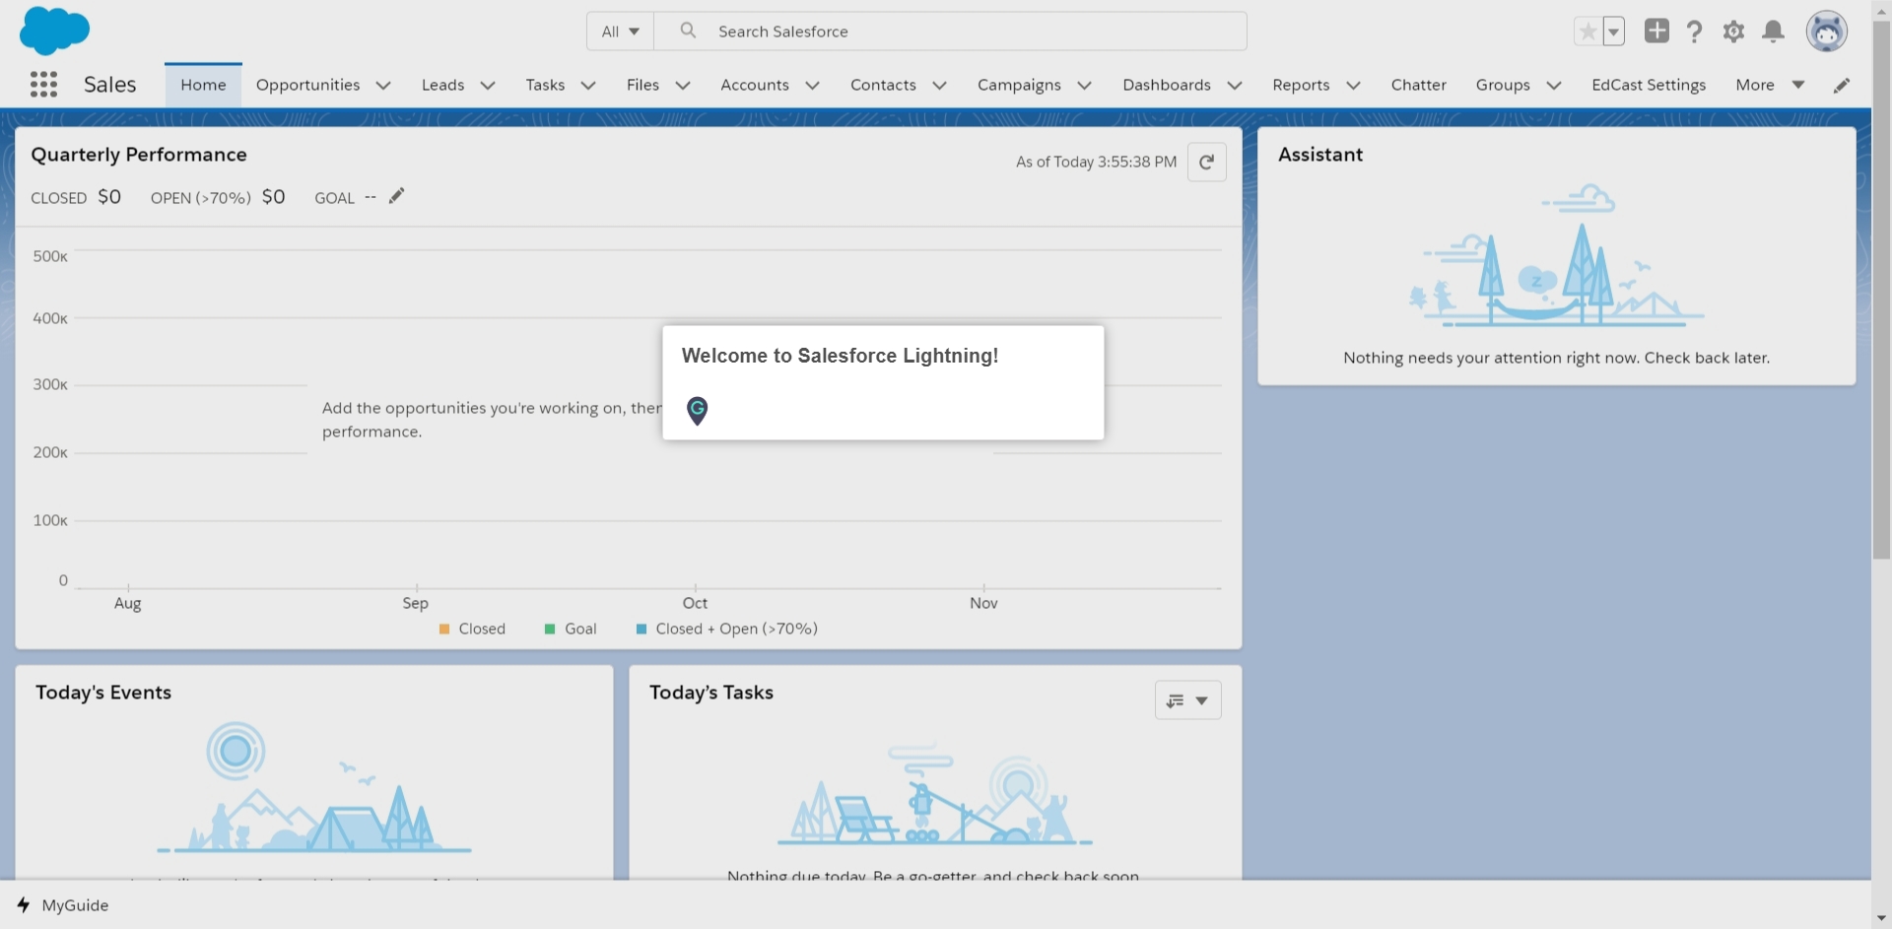Open the Contacts tab

[x=883, y=85]
